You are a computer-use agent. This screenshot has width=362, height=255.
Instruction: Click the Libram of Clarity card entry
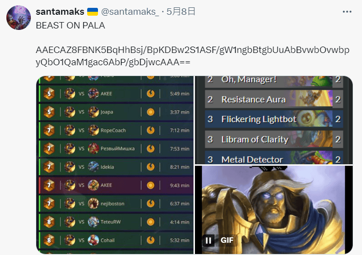click(x=274, y=139)
